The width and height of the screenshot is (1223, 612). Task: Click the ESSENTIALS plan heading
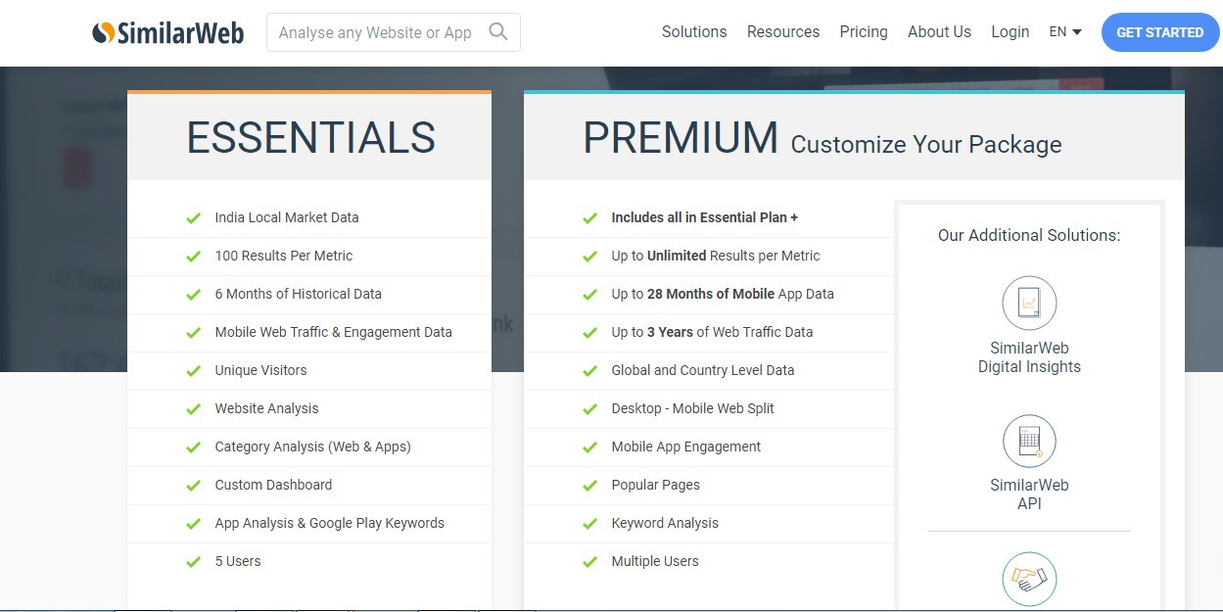(x=311, y=138)
